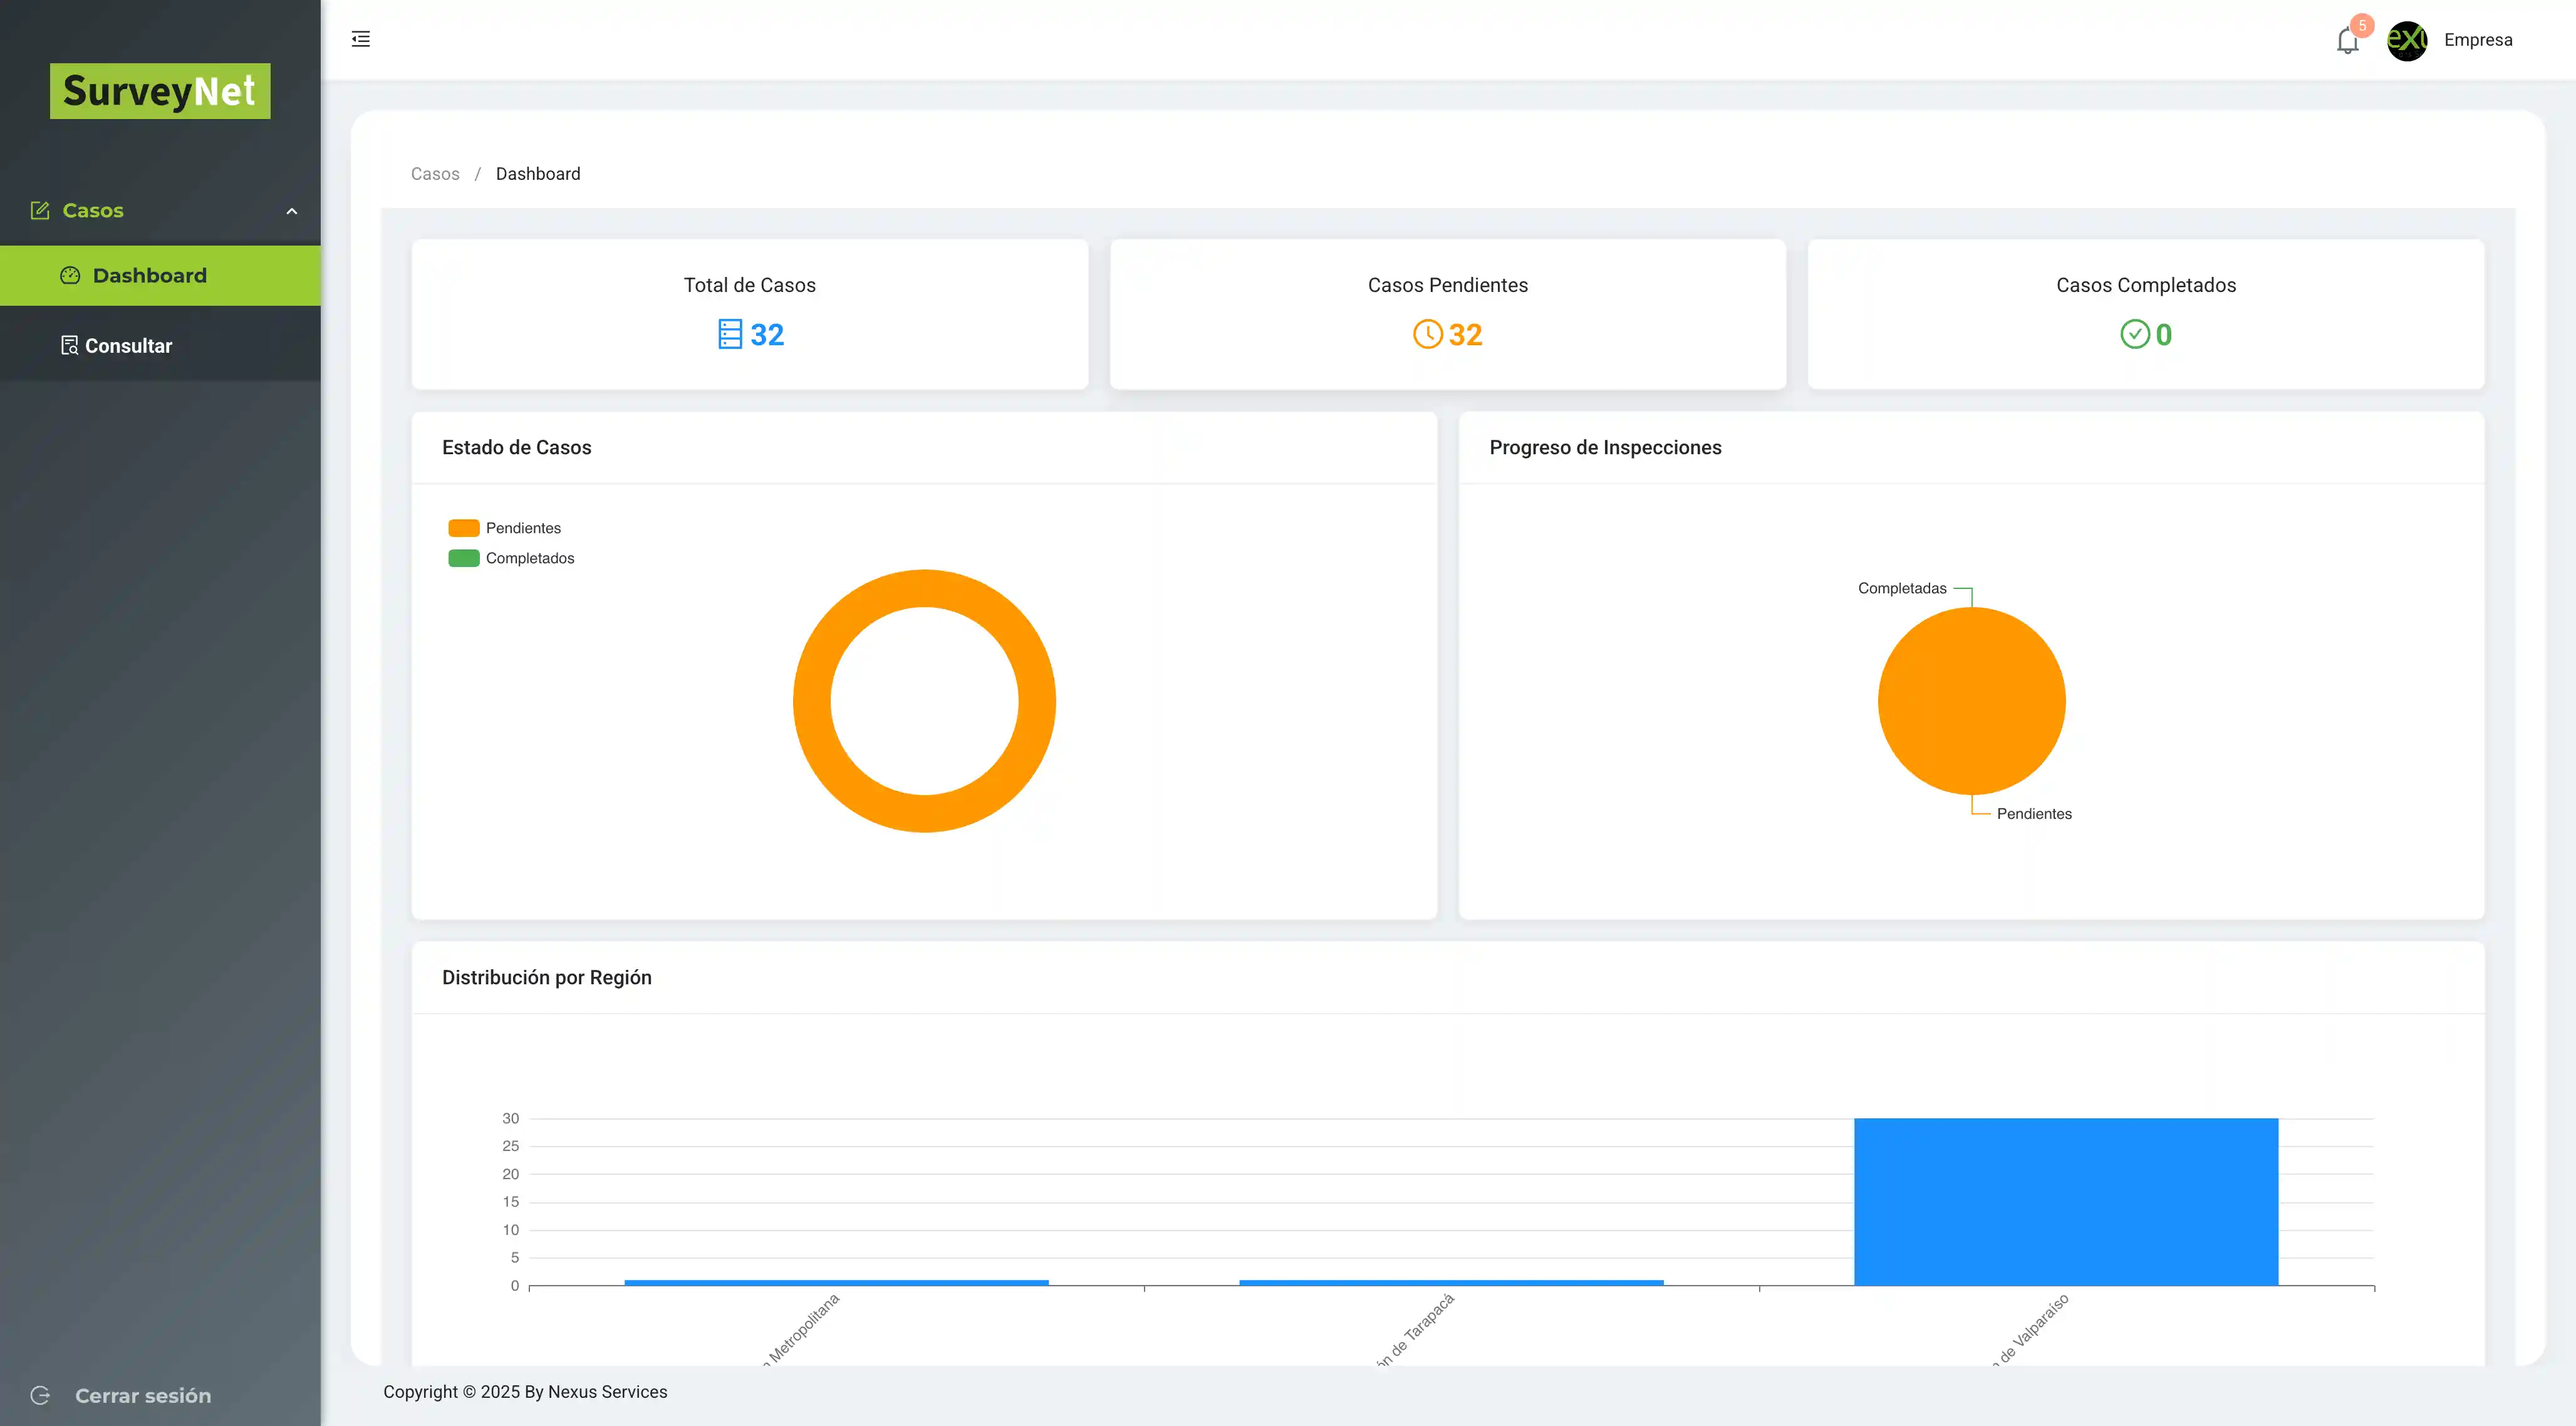Viewport: 2576px width, 1426px height.
Task: Click the orange donut ring in Estado de Casos
Action: pyautogui.click(x=924, y=588)
